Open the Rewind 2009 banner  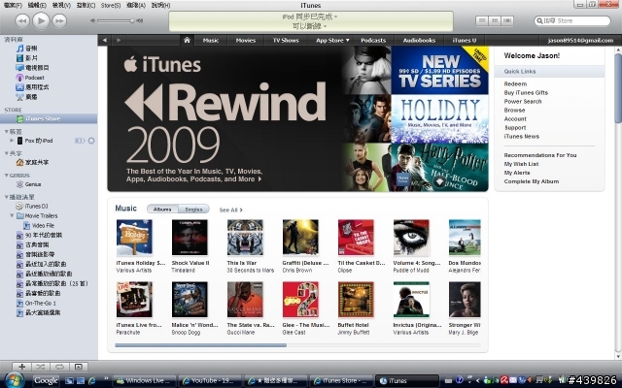225,118
